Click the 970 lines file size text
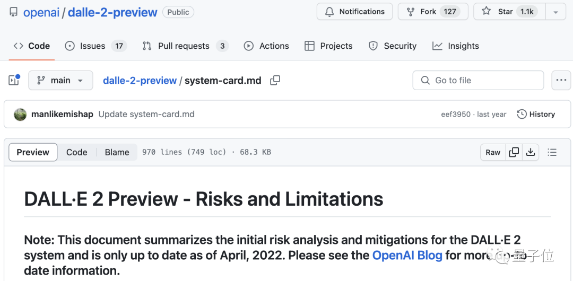This screenshot has height=281, width=573. (x=206, y=152)
